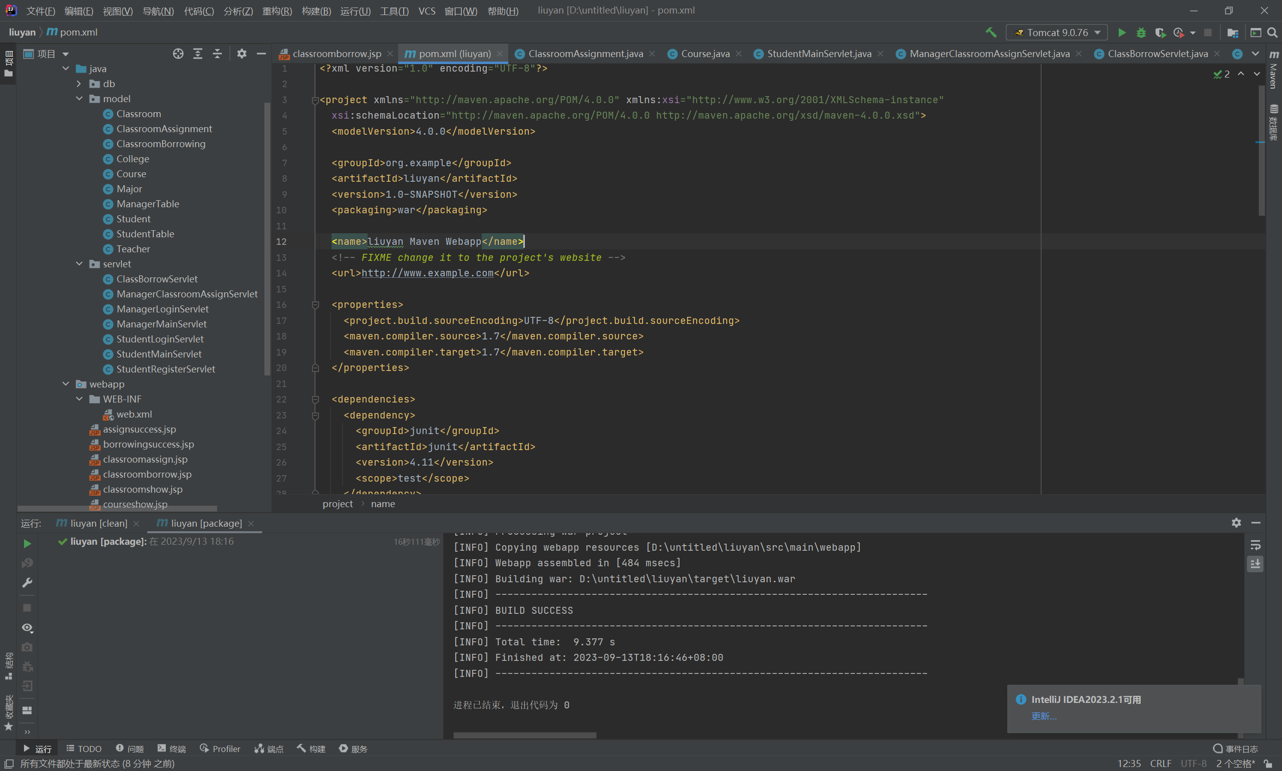
Task: Toggle scroll to end in console
Action: click(1255, 564)
